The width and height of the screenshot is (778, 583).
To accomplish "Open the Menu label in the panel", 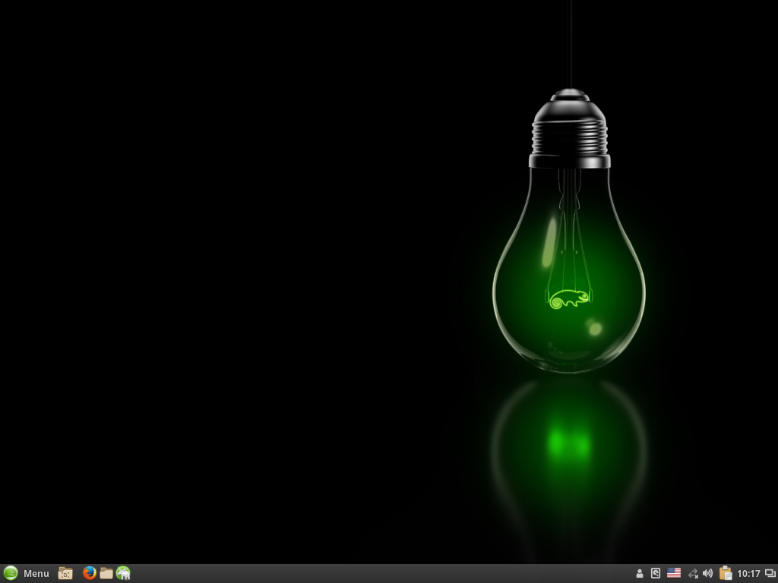I will point(36,574).
